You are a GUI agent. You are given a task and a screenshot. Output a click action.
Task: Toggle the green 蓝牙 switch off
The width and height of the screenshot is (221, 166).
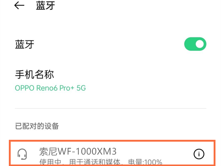coord(195,44)
